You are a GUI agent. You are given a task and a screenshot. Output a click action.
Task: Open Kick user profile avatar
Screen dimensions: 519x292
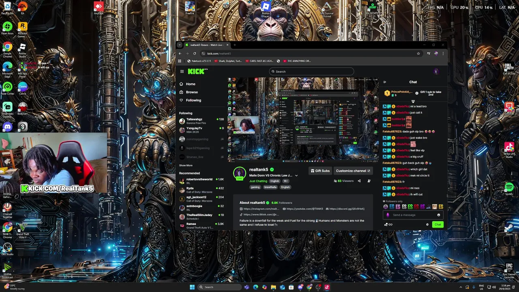click(x=436, y=71)
